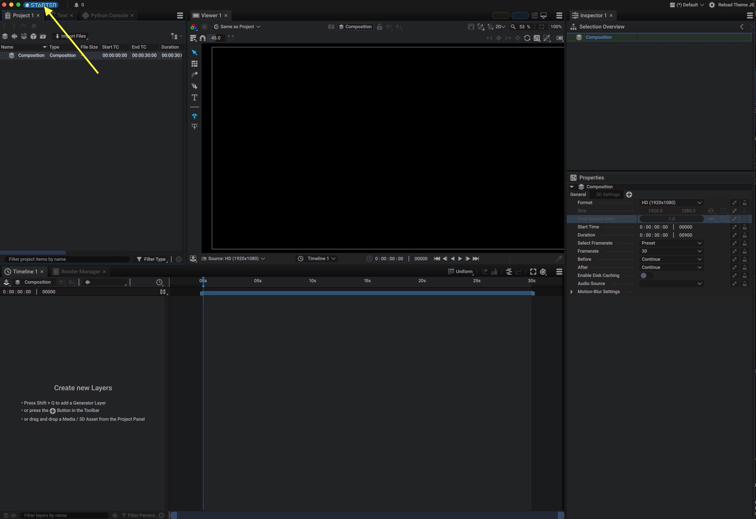Open the Before Continue dropdown
The width and height of the screenshot is (756, 519).
(671, 259)
